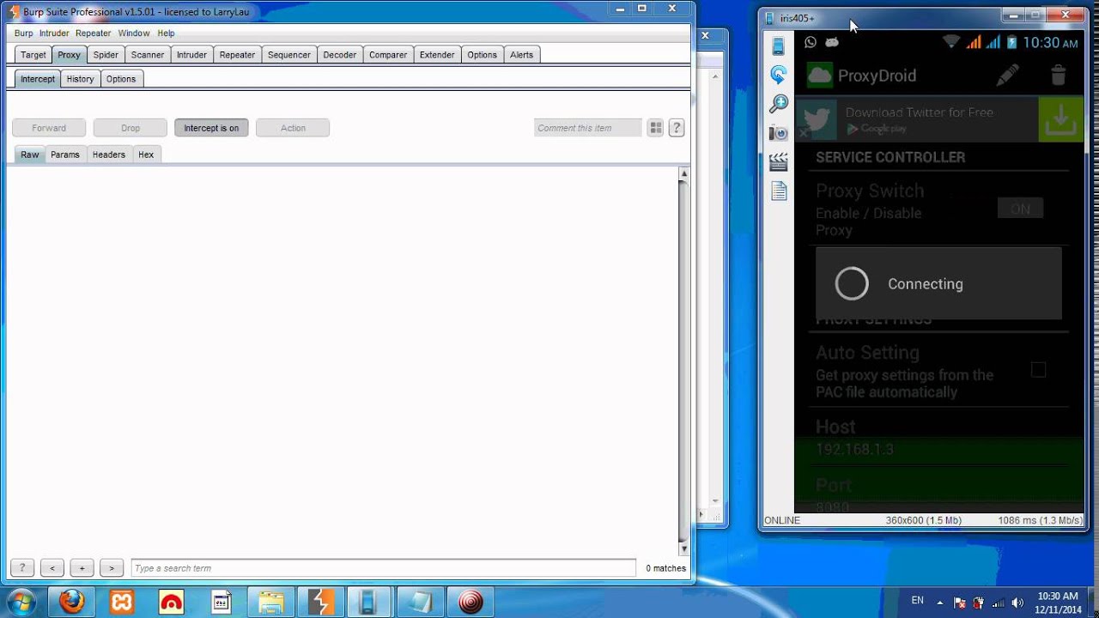This screenshot has width=1099, height=618.
Task: Click the Wi-Fi indicator in phone status bar
Action: click(951, 42)
